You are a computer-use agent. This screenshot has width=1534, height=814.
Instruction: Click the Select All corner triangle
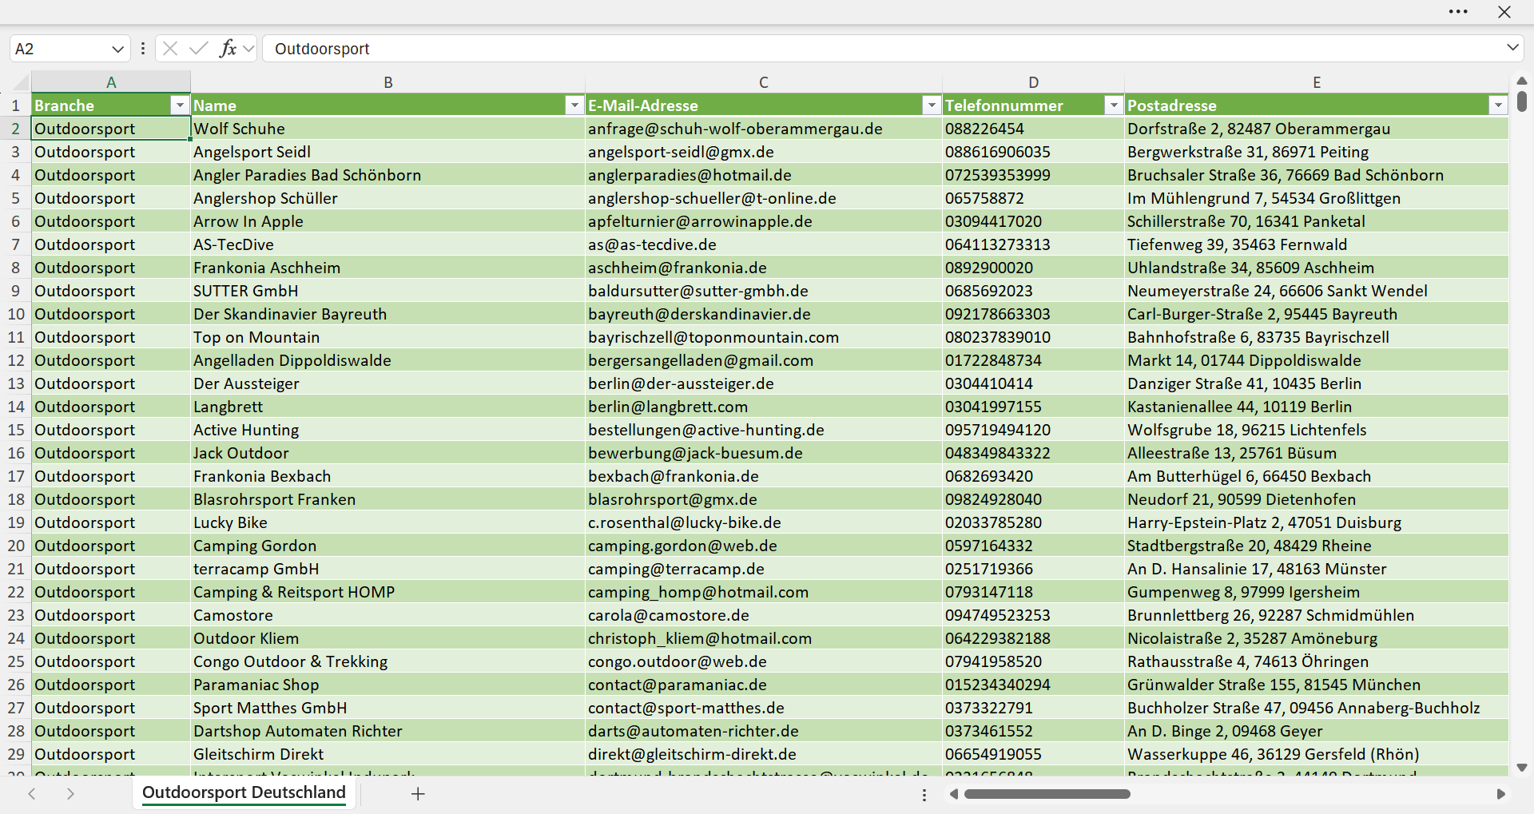tap(21, 82)
